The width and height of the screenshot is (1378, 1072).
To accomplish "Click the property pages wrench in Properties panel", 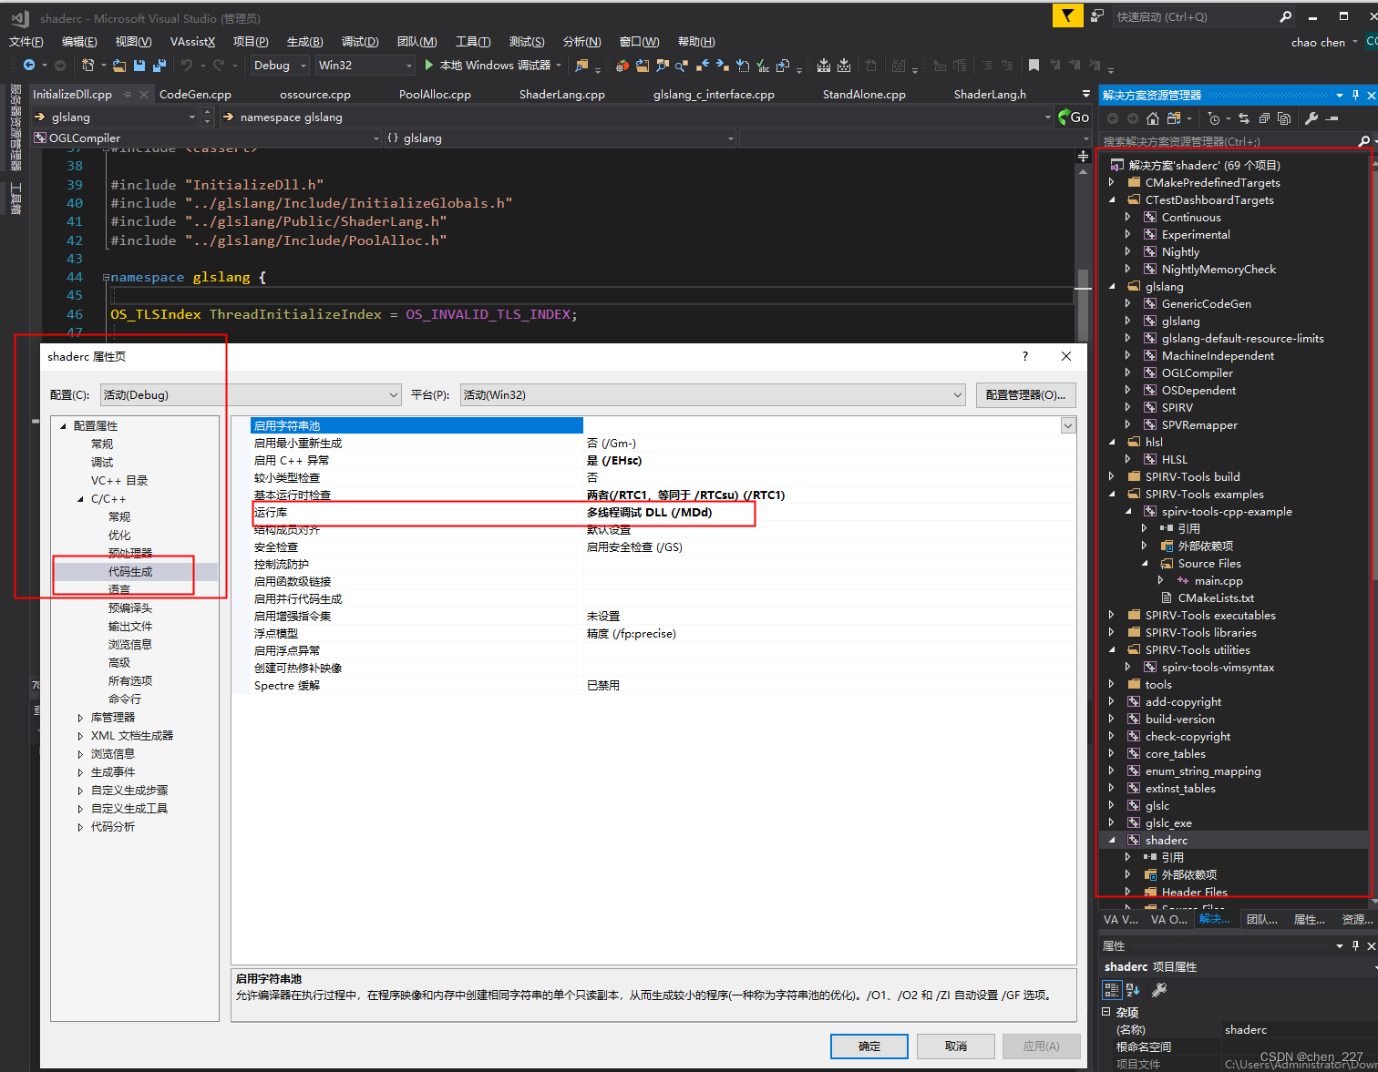I will coord(1159,989).
